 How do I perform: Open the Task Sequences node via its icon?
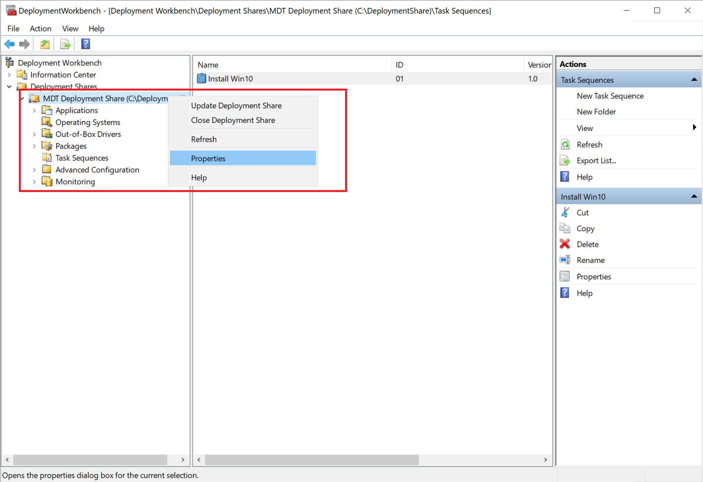(47, 158)
